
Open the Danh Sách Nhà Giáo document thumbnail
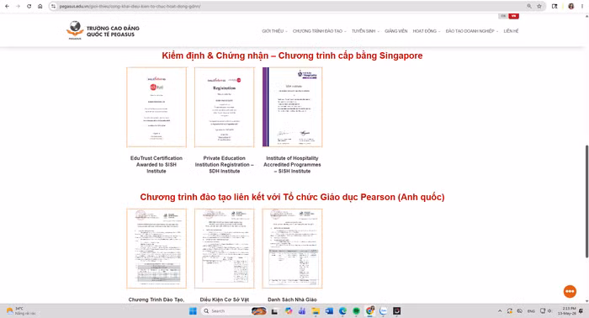click(292, 248)
